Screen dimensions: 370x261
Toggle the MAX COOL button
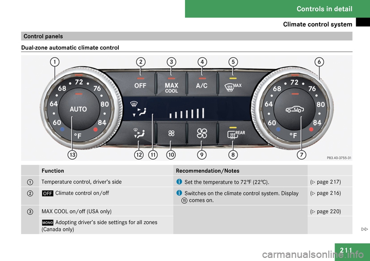(x=171, y=84)
